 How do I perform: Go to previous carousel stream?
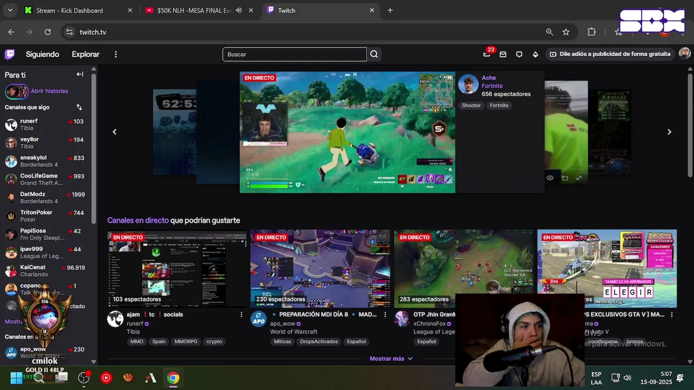(114, 132)
